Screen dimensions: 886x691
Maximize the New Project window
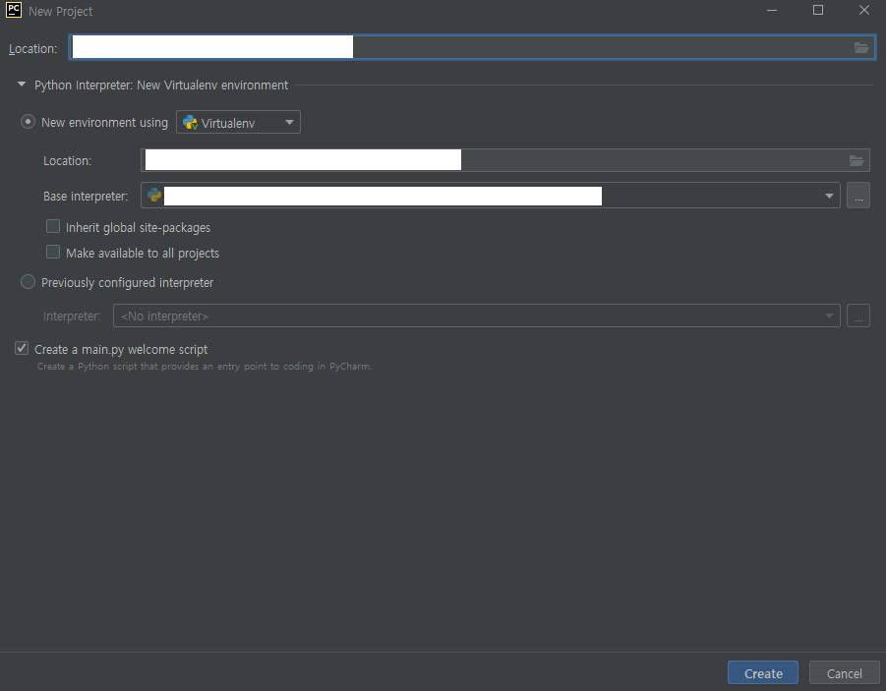817,10
